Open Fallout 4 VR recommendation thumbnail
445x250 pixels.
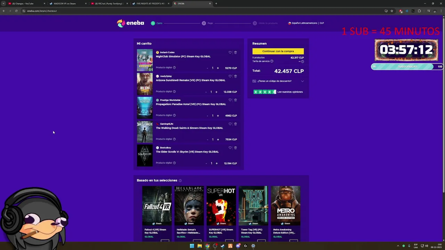pos(157,206)
